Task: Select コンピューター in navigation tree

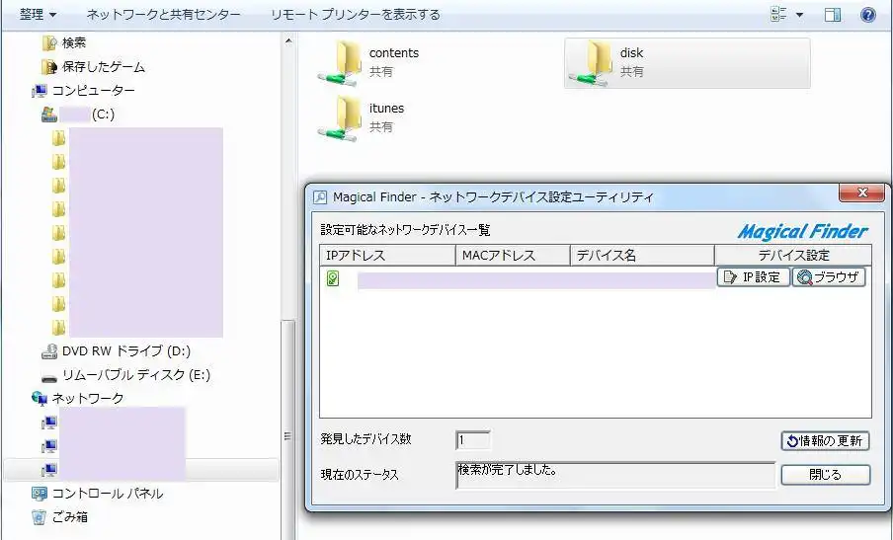Action: (93, 91)
